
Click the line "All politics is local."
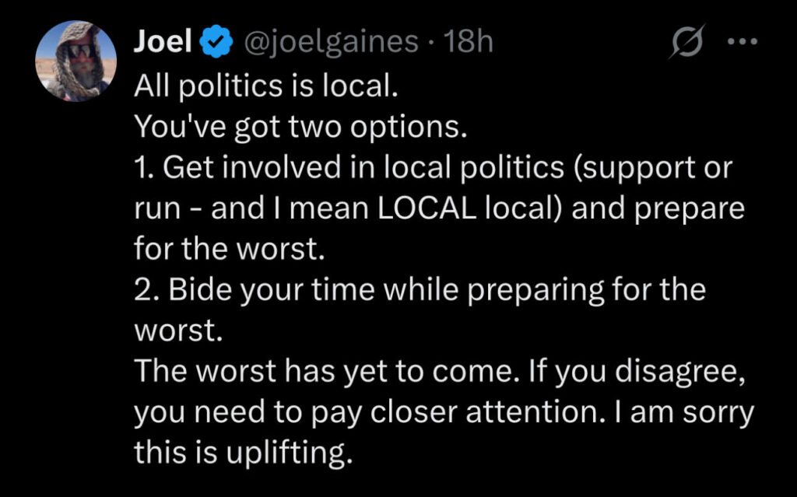[x=266, y=87]
